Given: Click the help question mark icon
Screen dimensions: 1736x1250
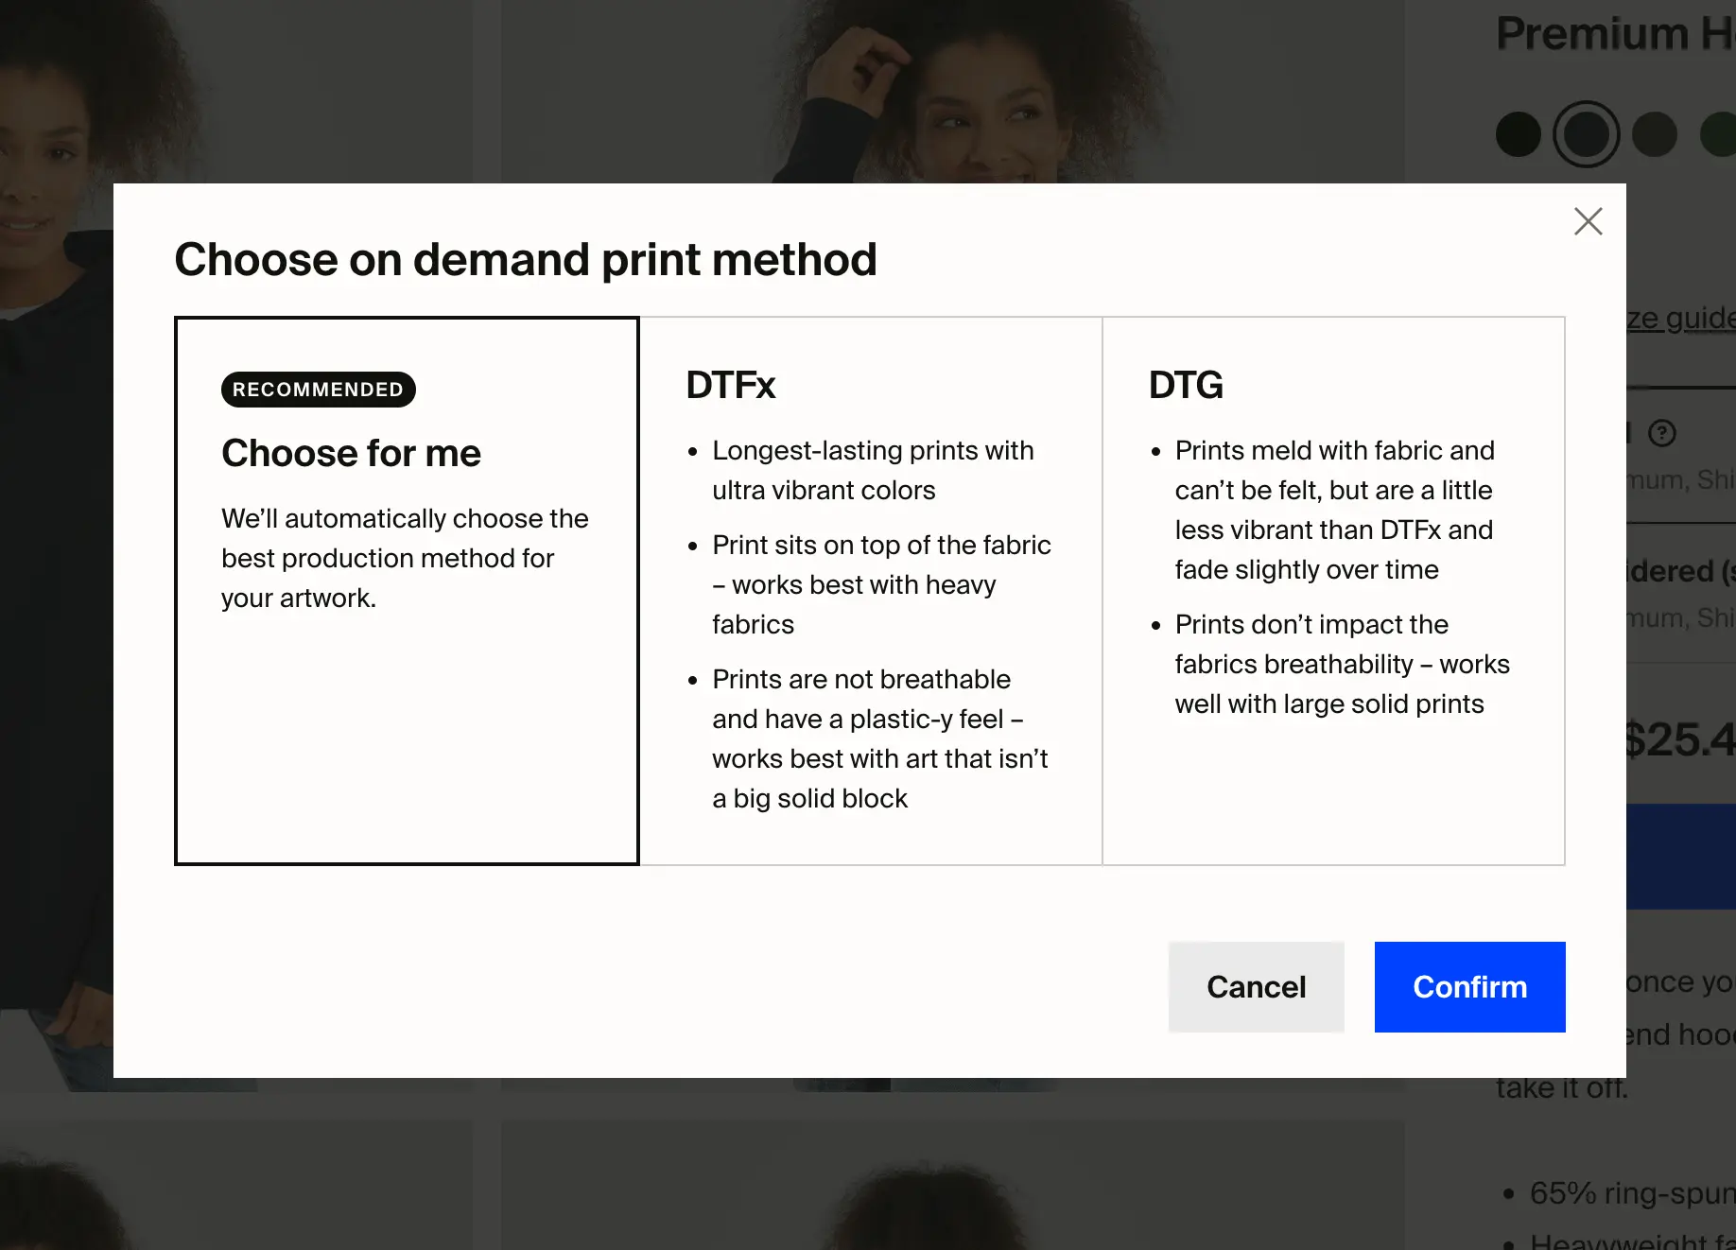Looking at the screenshot, I should click(x=1662, y=434).
